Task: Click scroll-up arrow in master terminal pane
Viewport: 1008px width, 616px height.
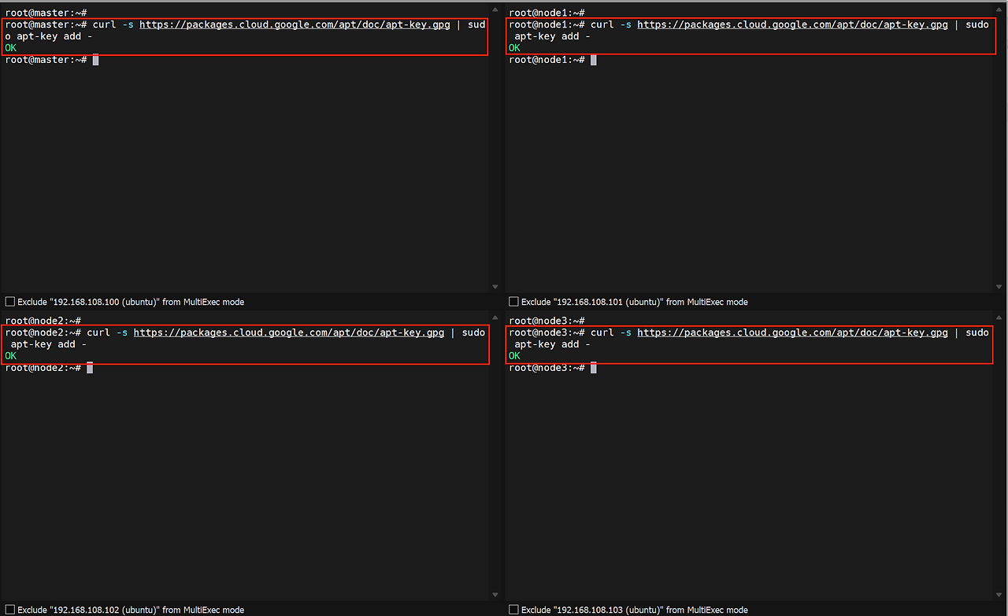Action: pyautogui.click(x=495, y=11)
